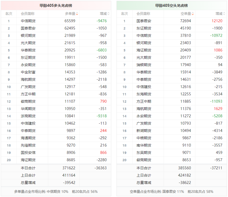
Task: Select 新湖期货 in the short position table
Action: [x=144, y=131]
